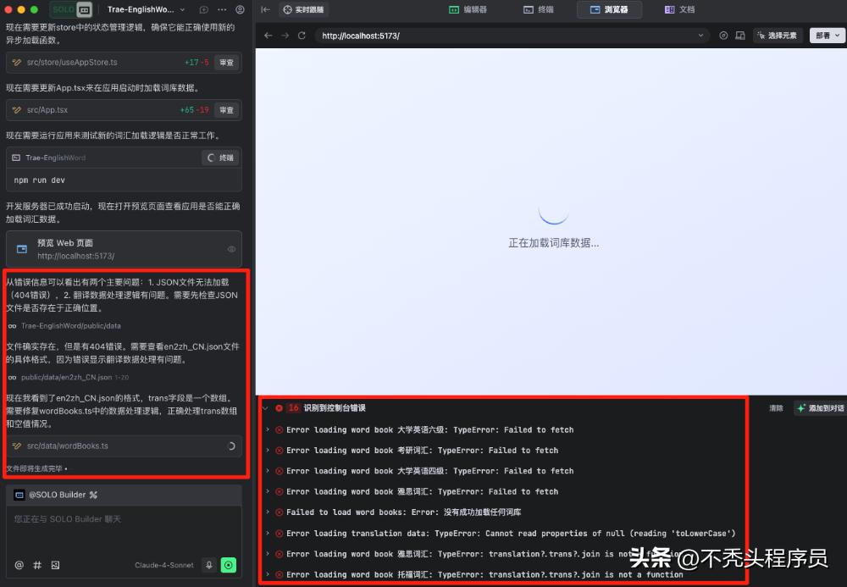Toggle the device preview icon near address bar
The height and width of the screenshot is (587, 847).
coord(742,35)
